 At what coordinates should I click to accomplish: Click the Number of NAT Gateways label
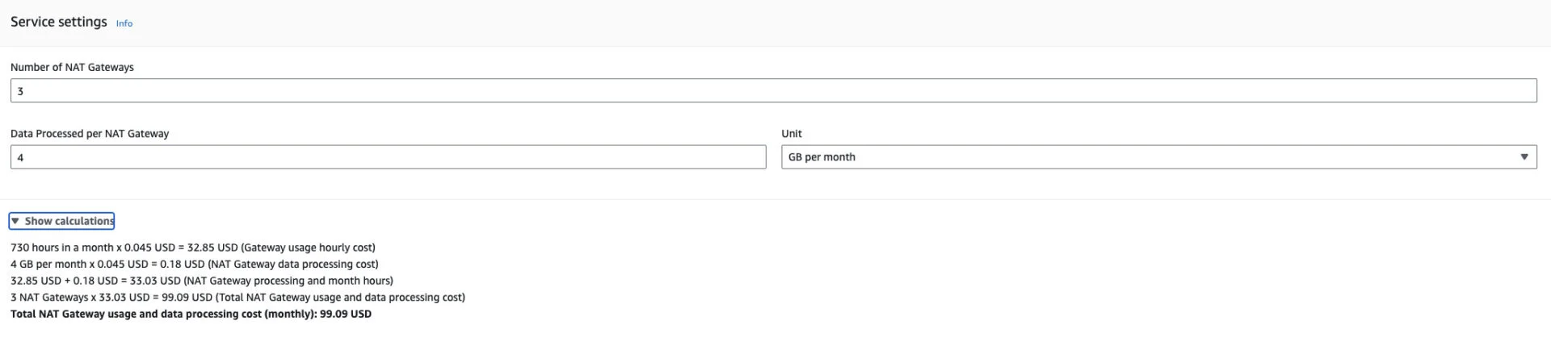tap(72, 67)
